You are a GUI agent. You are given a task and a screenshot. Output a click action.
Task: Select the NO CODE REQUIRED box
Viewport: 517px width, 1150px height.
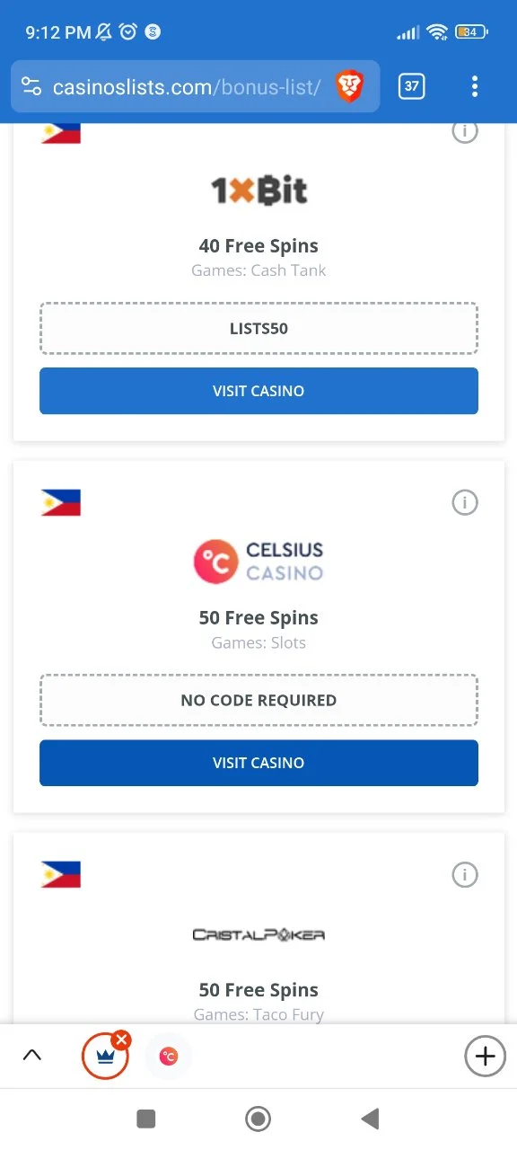[x=258, y=701]
